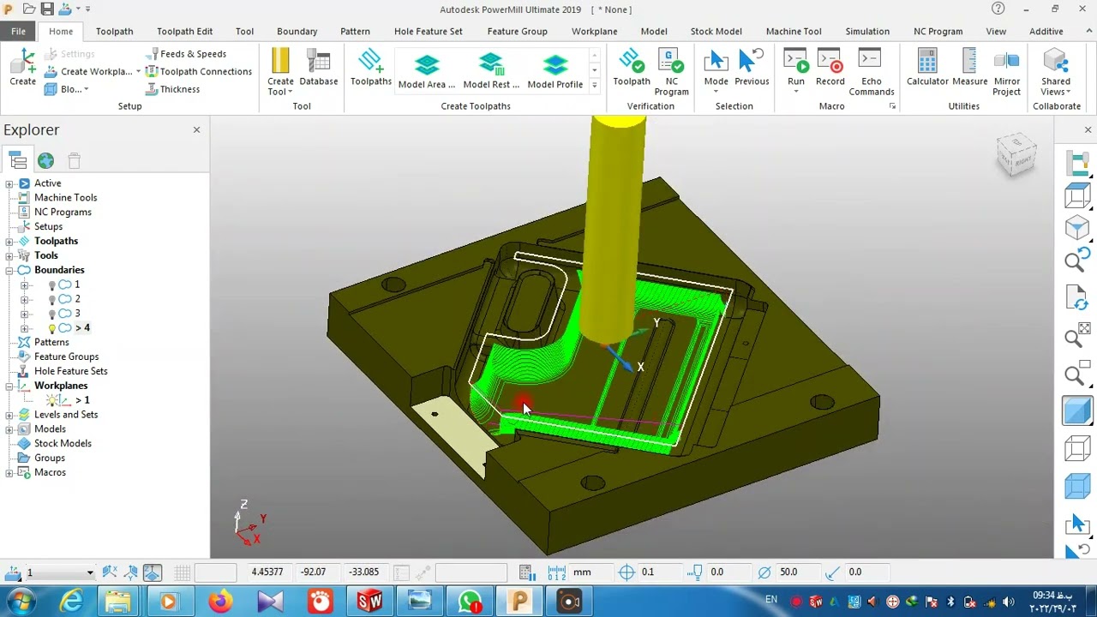Select the Stock Models tree item

pyautogui.click(x=63, y=444)
